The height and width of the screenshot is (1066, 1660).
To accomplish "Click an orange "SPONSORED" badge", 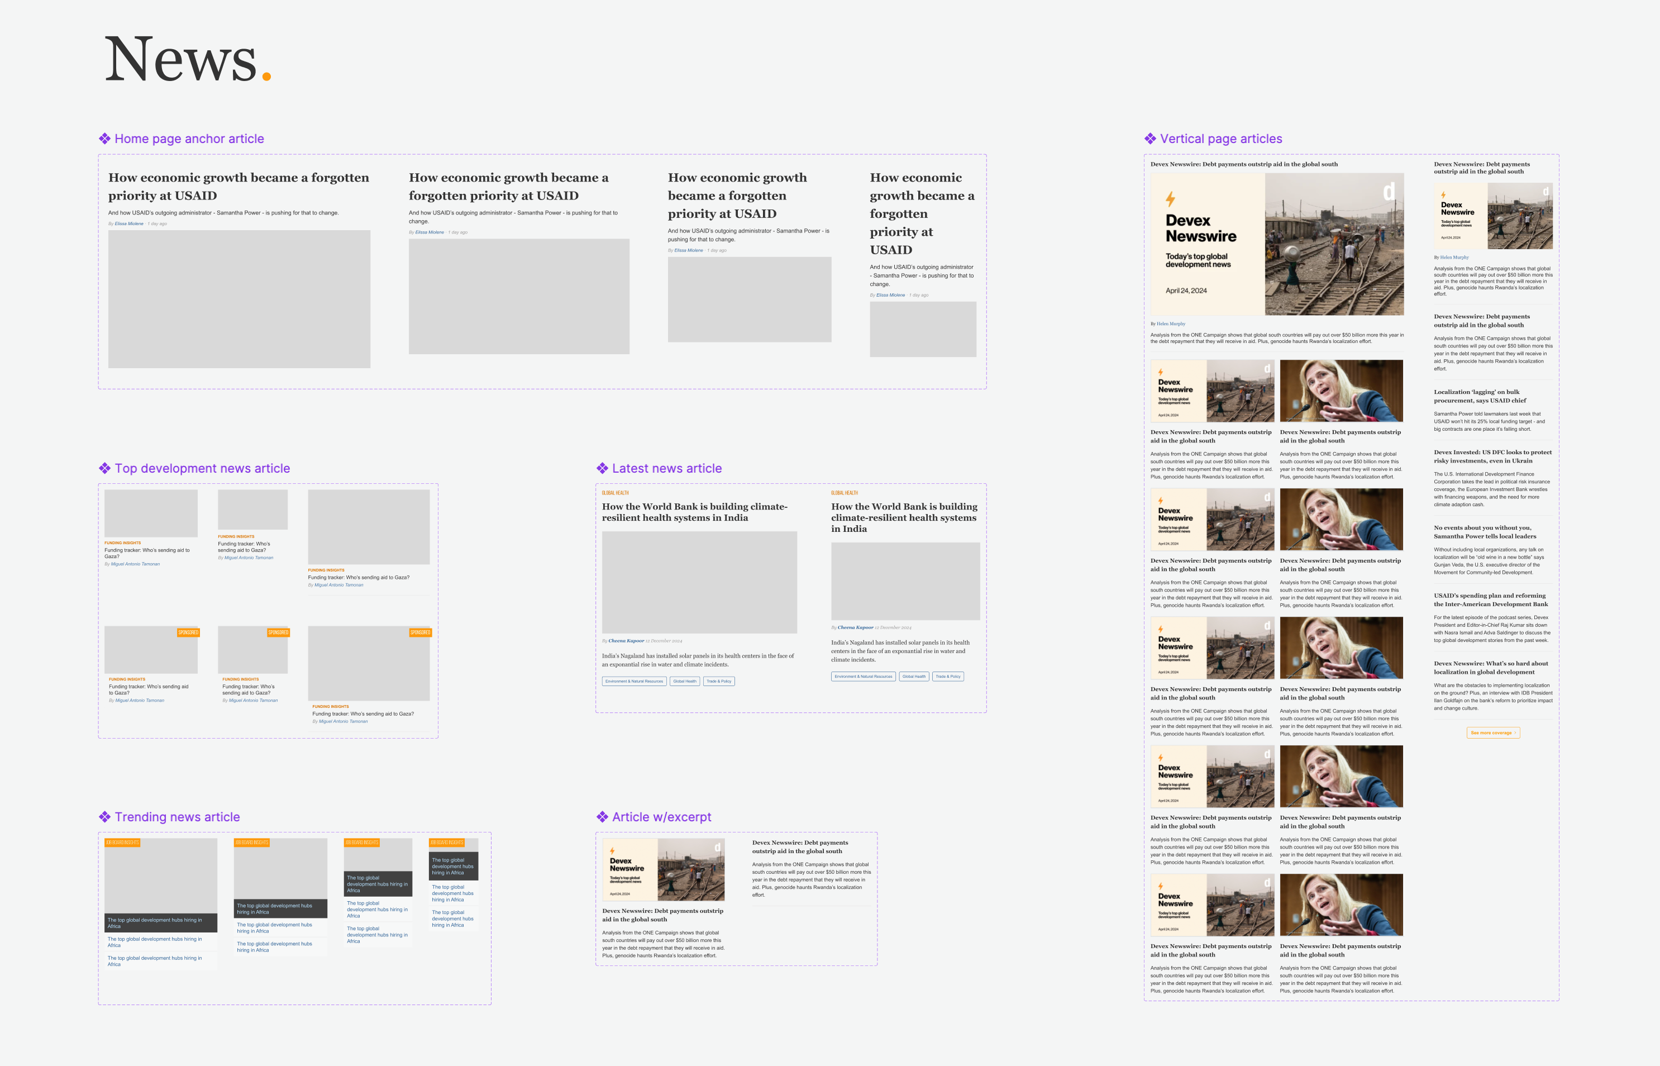I will pyautogui.click(x=188, y=632).
